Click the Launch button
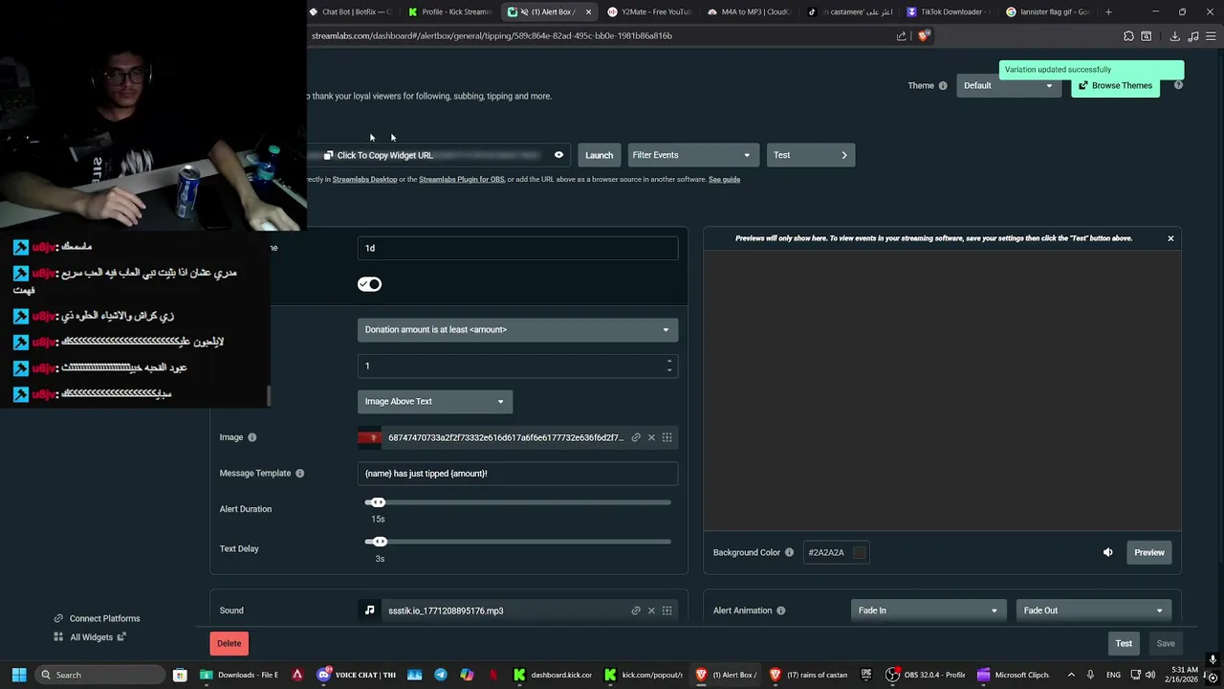 pos(599,155)
